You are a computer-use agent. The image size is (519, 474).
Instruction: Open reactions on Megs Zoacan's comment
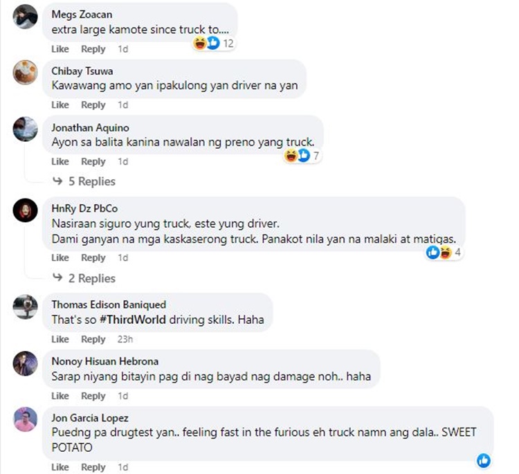214,43
